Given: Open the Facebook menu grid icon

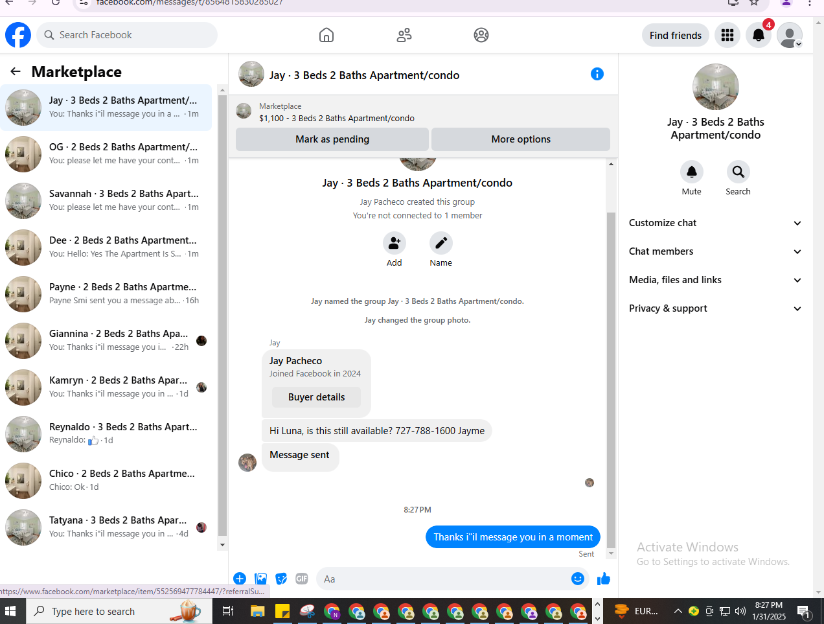Looking at the screenshot, I should [x=727, y=35].
